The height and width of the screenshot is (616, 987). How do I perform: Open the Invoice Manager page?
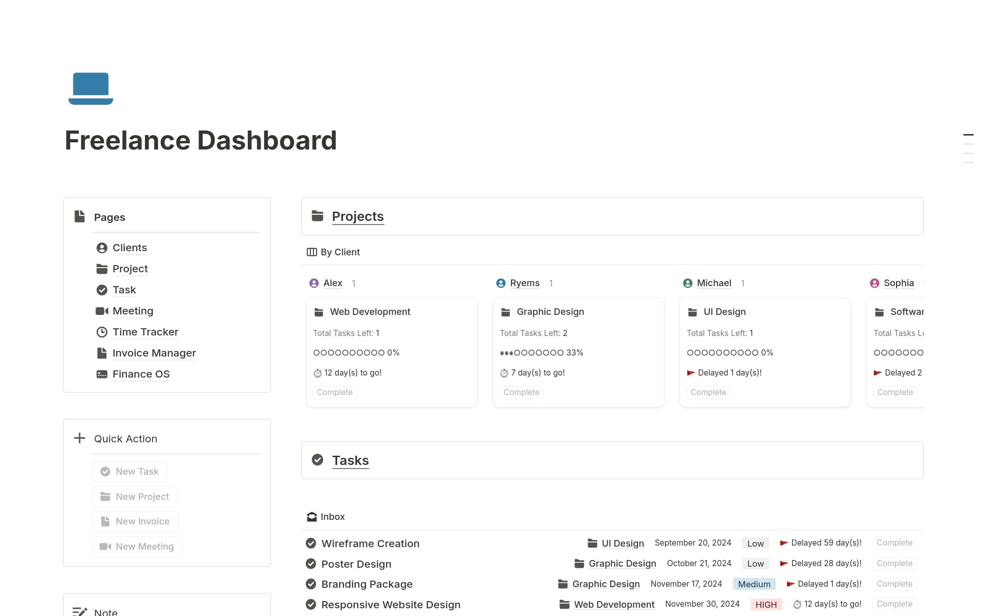154,353
